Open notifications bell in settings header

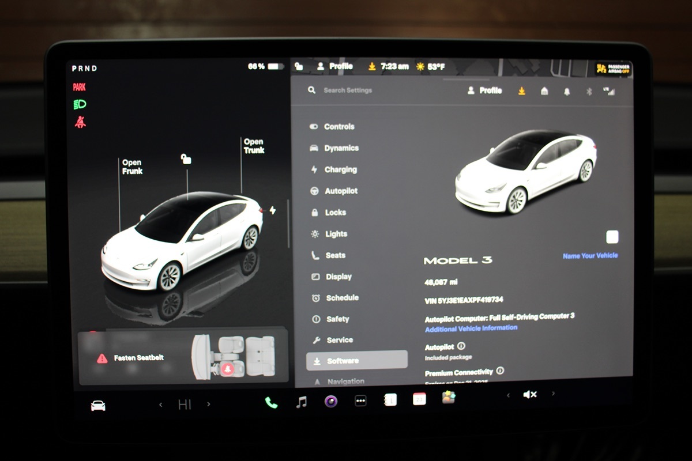[x=567, y=91]
